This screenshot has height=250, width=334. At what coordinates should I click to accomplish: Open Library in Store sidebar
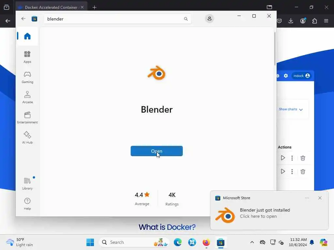click(x=27, y=184)
